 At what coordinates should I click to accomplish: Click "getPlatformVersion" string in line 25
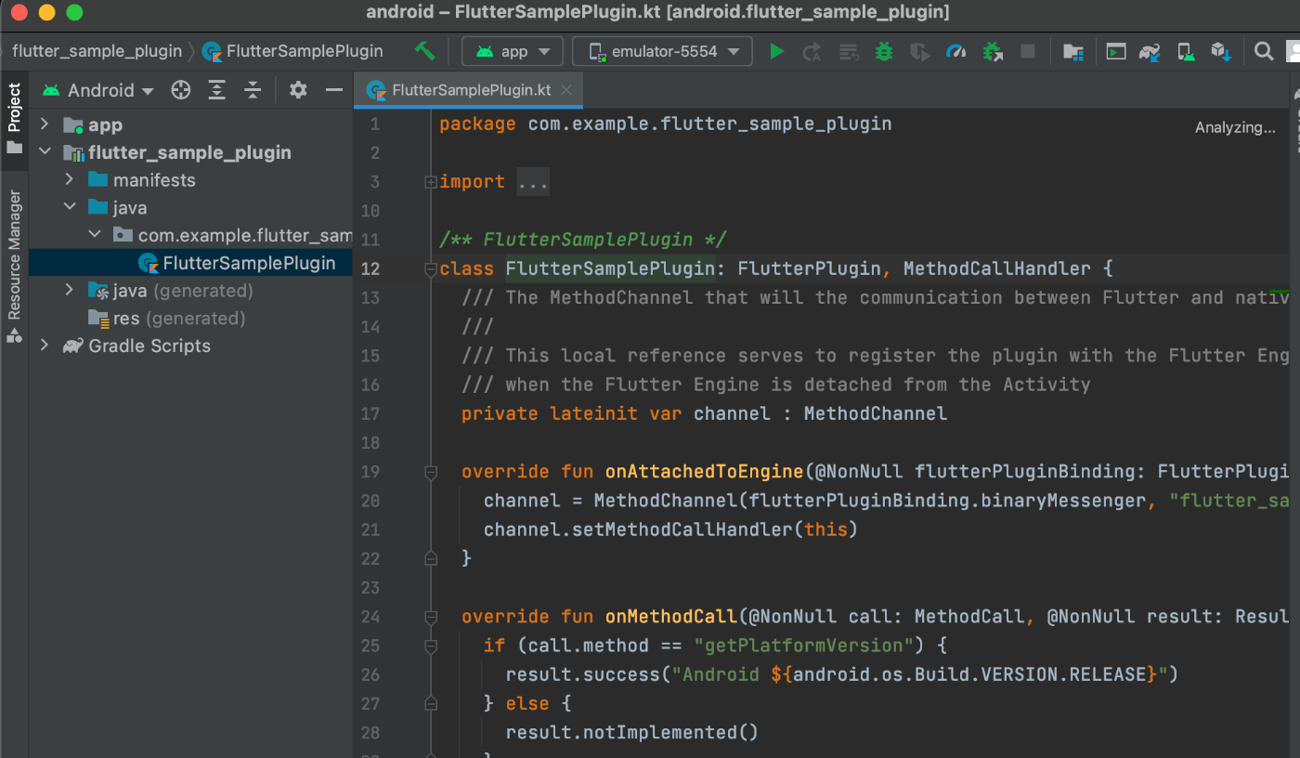(804, 646)
